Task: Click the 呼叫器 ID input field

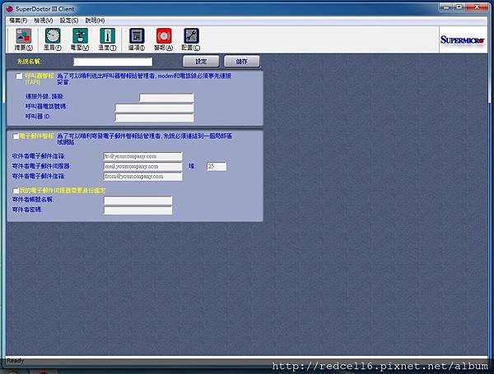Action: tap(155, 118)
